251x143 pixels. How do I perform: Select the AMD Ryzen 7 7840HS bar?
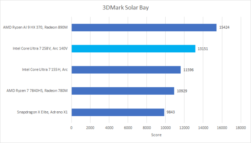coord(123,91)
